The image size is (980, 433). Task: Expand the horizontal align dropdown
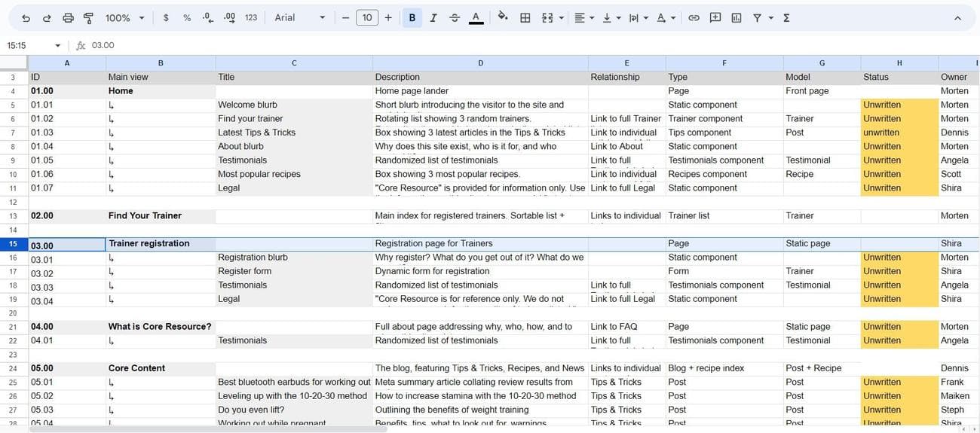click(x=583, y=17)
